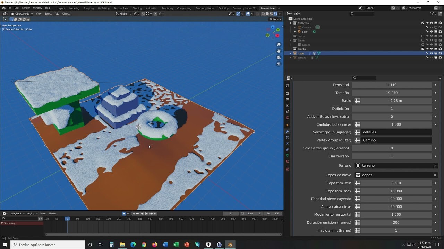
Task: Enable the copos collection checkbox
Action: 422,36
